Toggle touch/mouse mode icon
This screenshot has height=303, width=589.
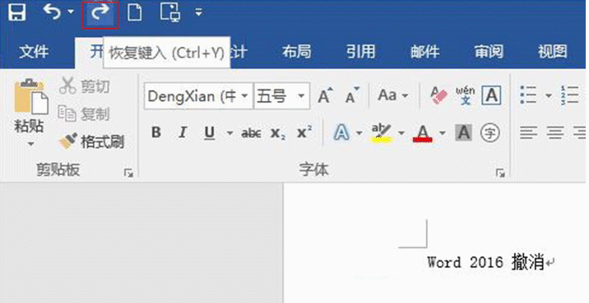click(x=170, y=12)
